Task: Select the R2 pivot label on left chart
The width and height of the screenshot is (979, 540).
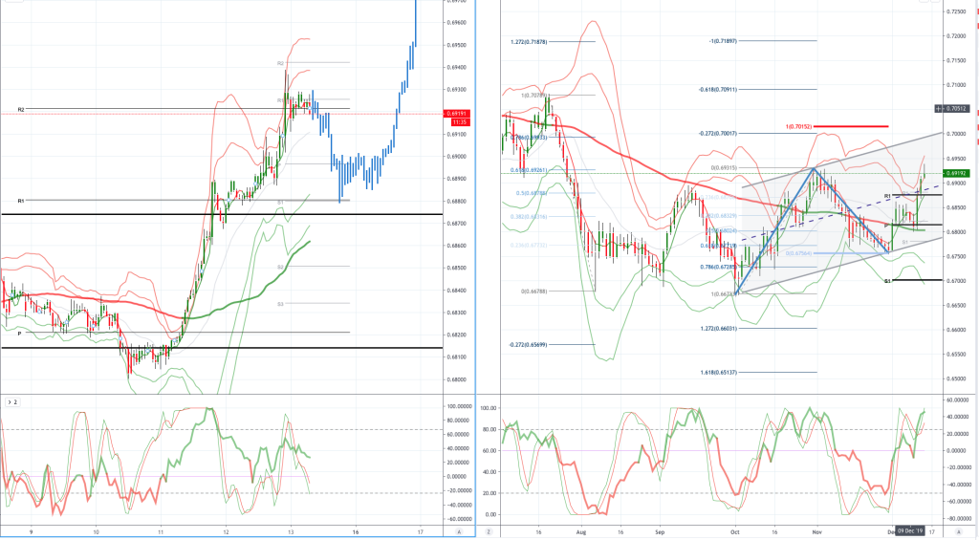Action: [21, 109]
